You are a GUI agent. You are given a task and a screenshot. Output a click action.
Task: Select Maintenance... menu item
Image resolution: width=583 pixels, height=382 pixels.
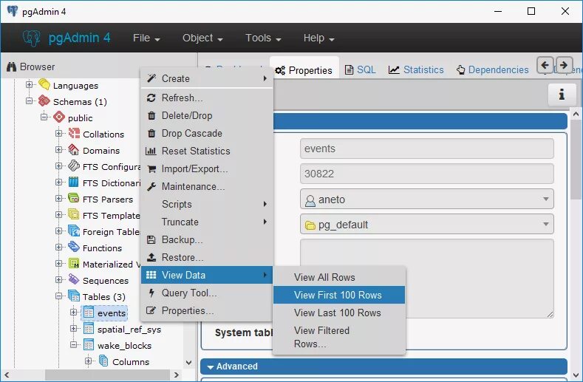[207, 186]
